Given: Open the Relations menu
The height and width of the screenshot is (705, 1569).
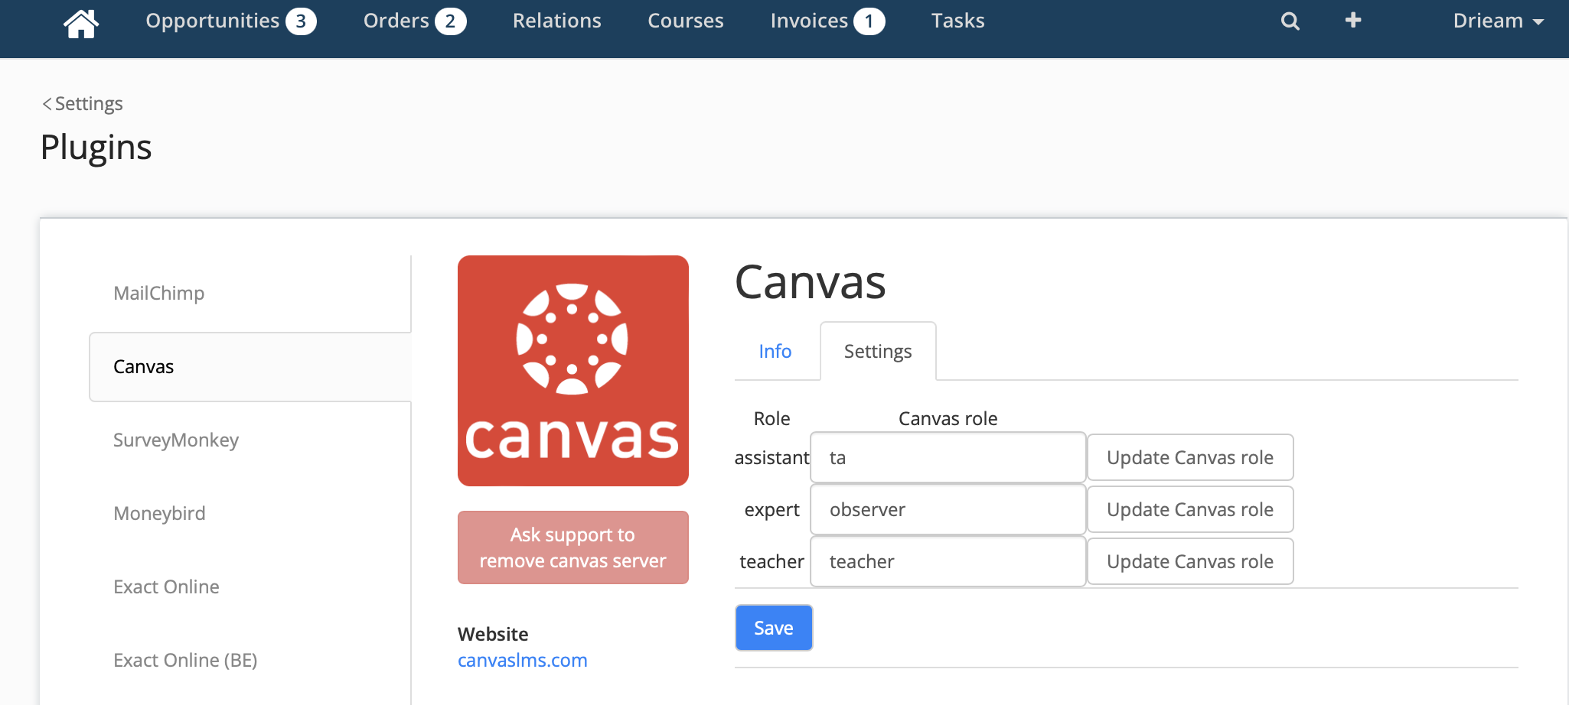Looking at the screenshot, I should [557, 21].
